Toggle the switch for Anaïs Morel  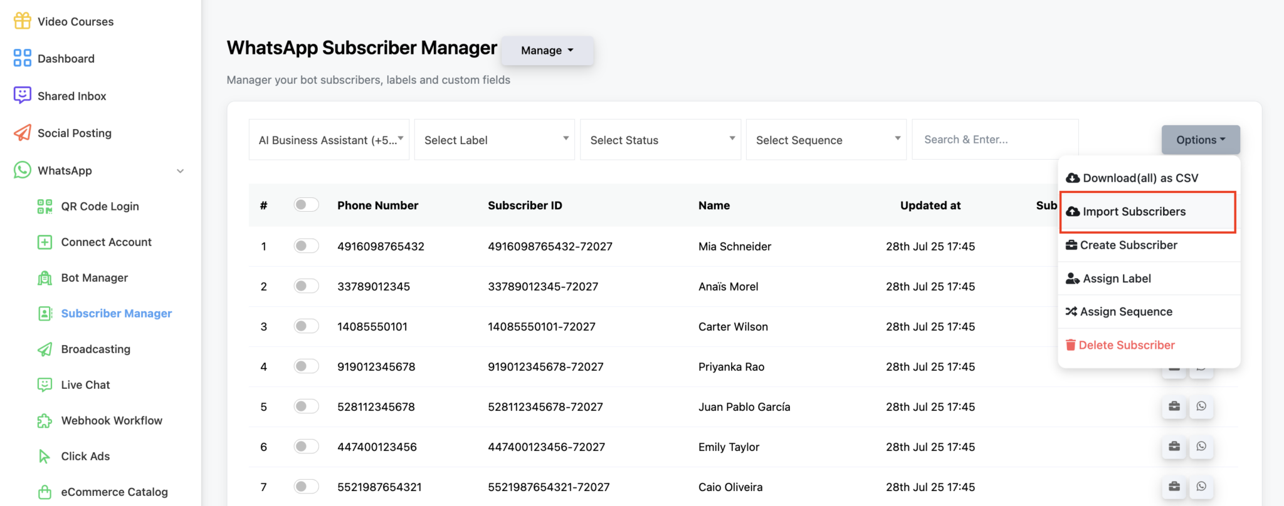[x=306, y=286]
